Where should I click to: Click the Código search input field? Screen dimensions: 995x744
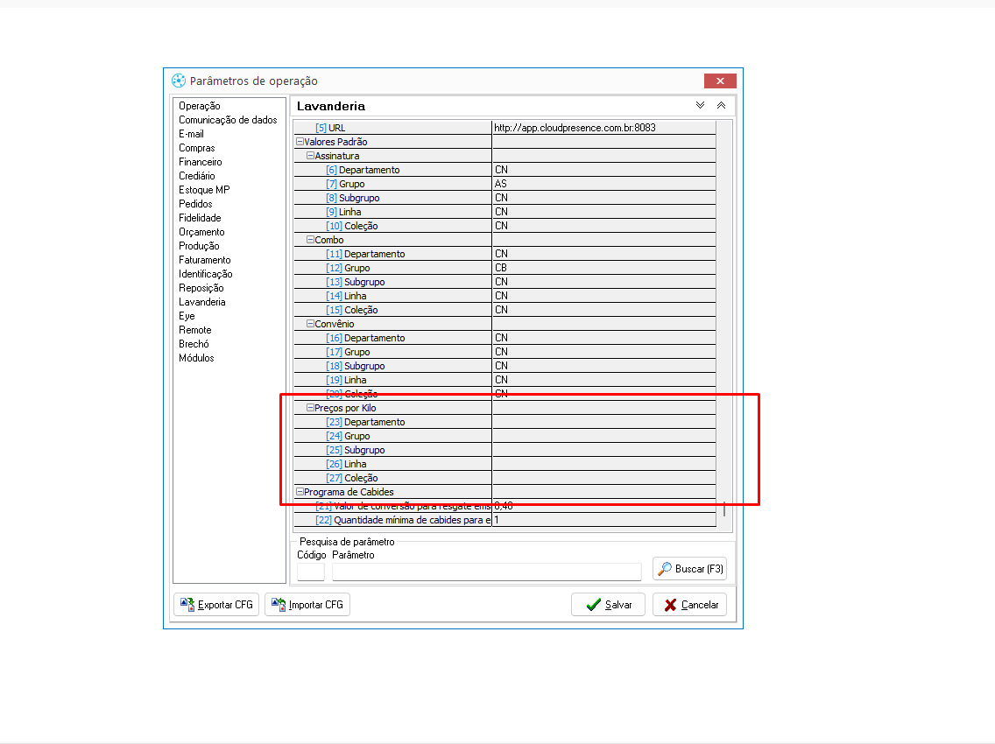pos(311,571)
